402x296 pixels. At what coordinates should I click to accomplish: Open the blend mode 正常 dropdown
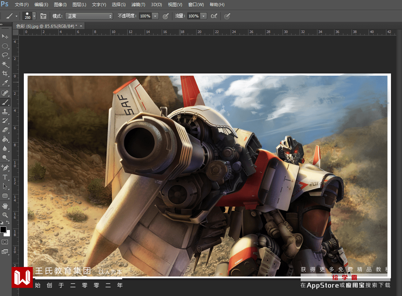(x=89, y=16)
